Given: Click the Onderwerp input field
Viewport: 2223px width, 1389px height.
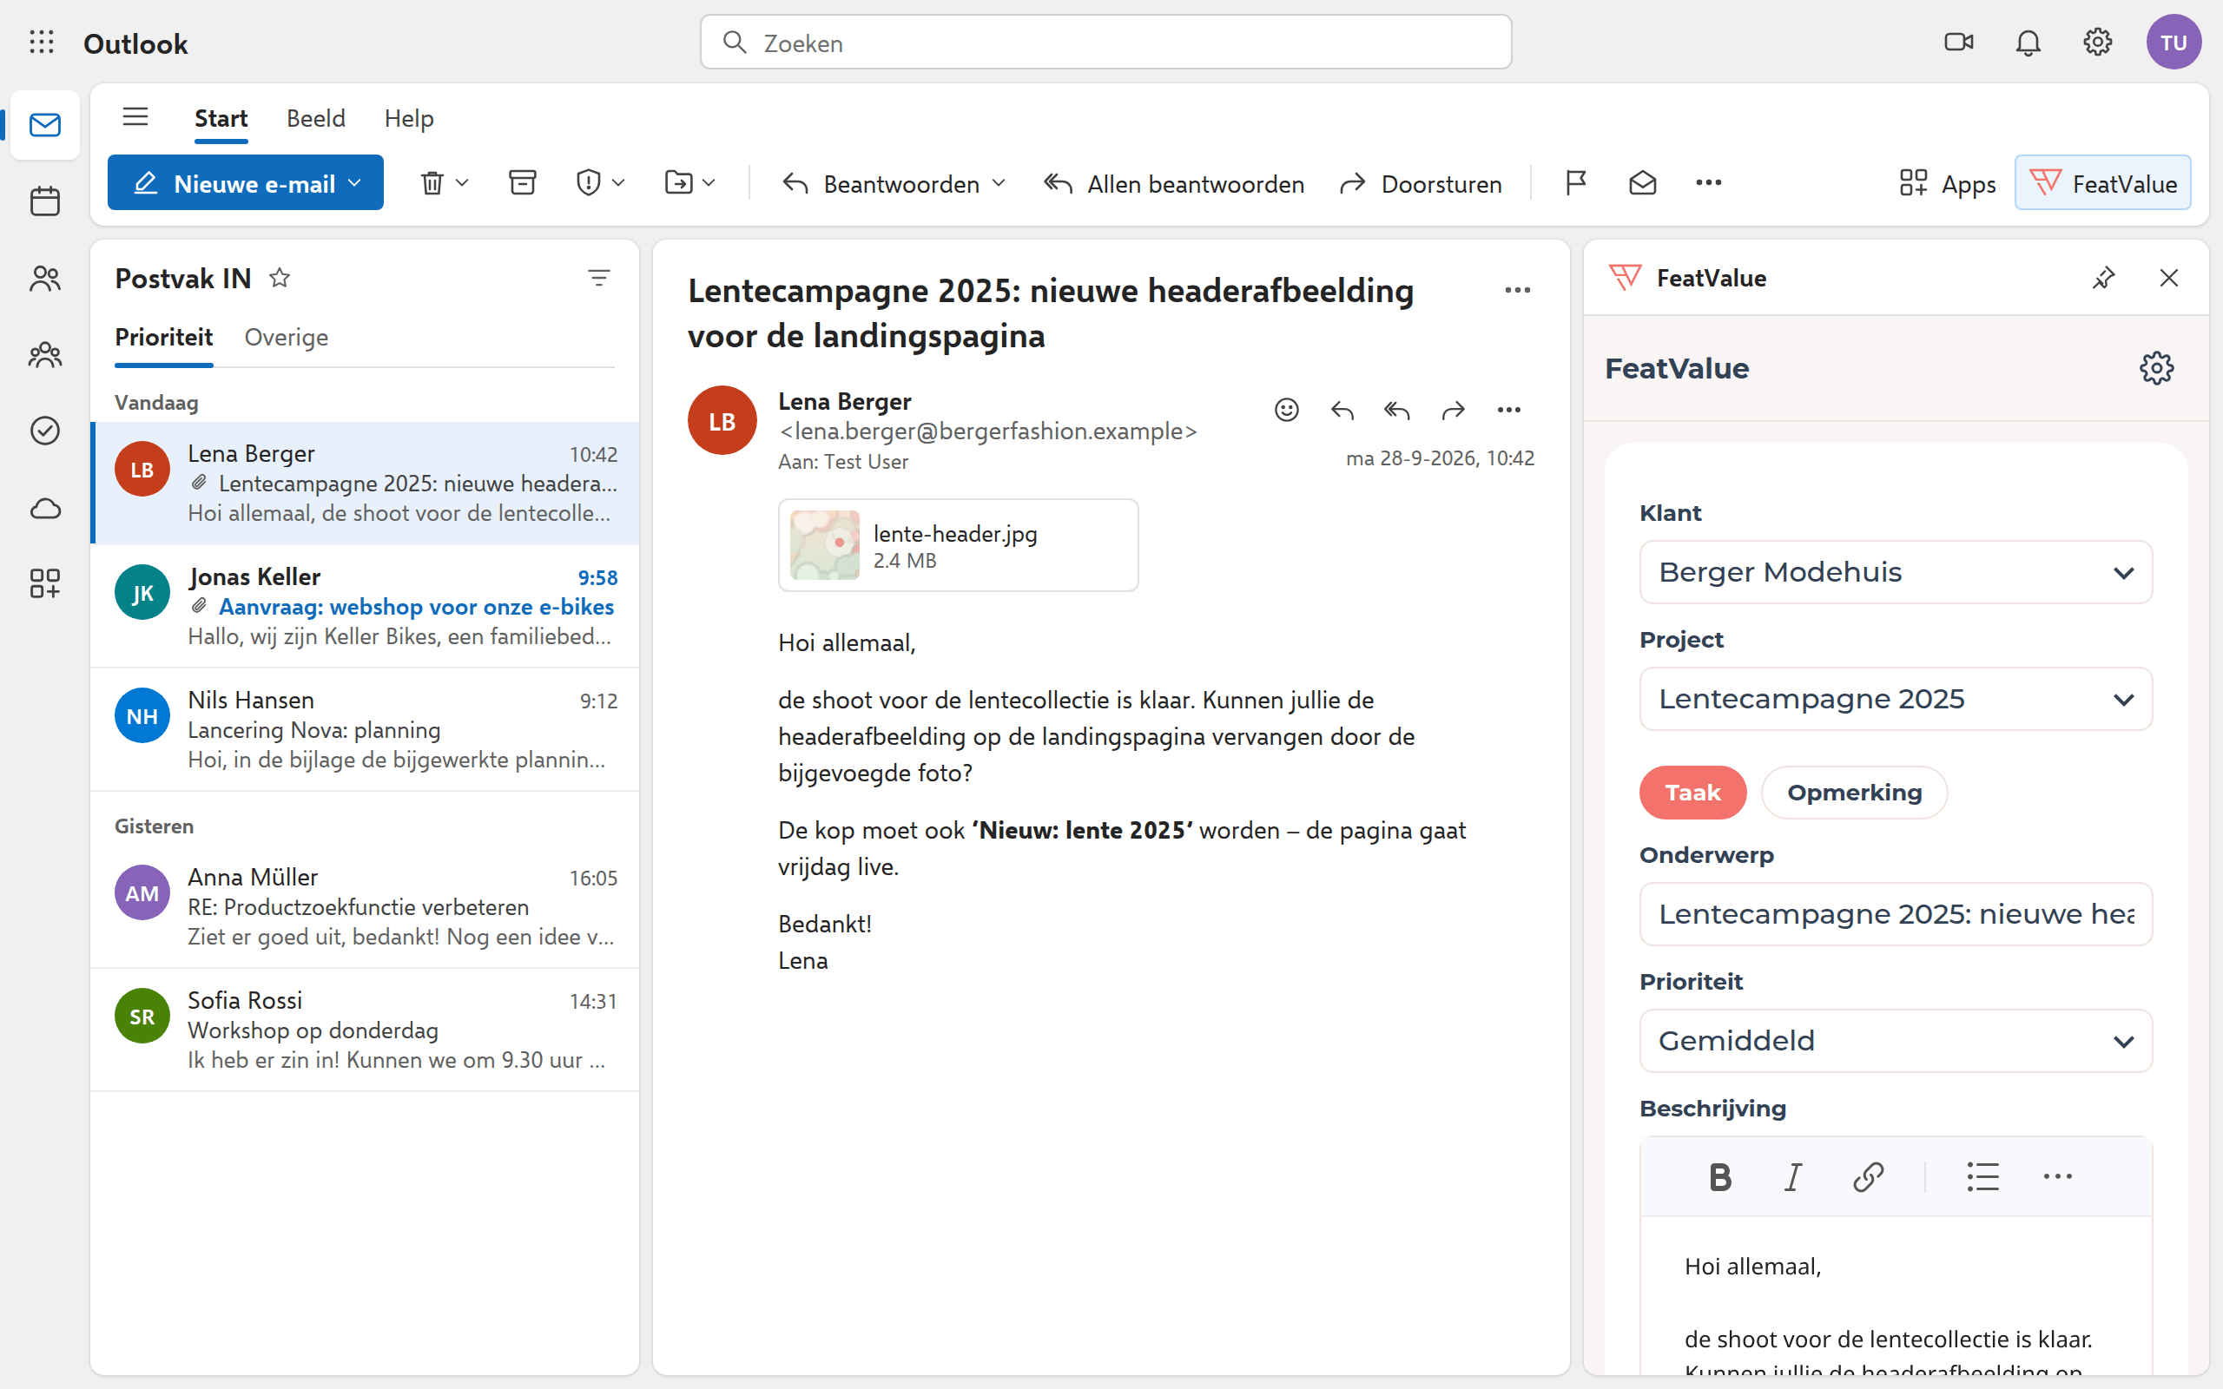Looking at the screenshot, I should tap(1895, 914).
